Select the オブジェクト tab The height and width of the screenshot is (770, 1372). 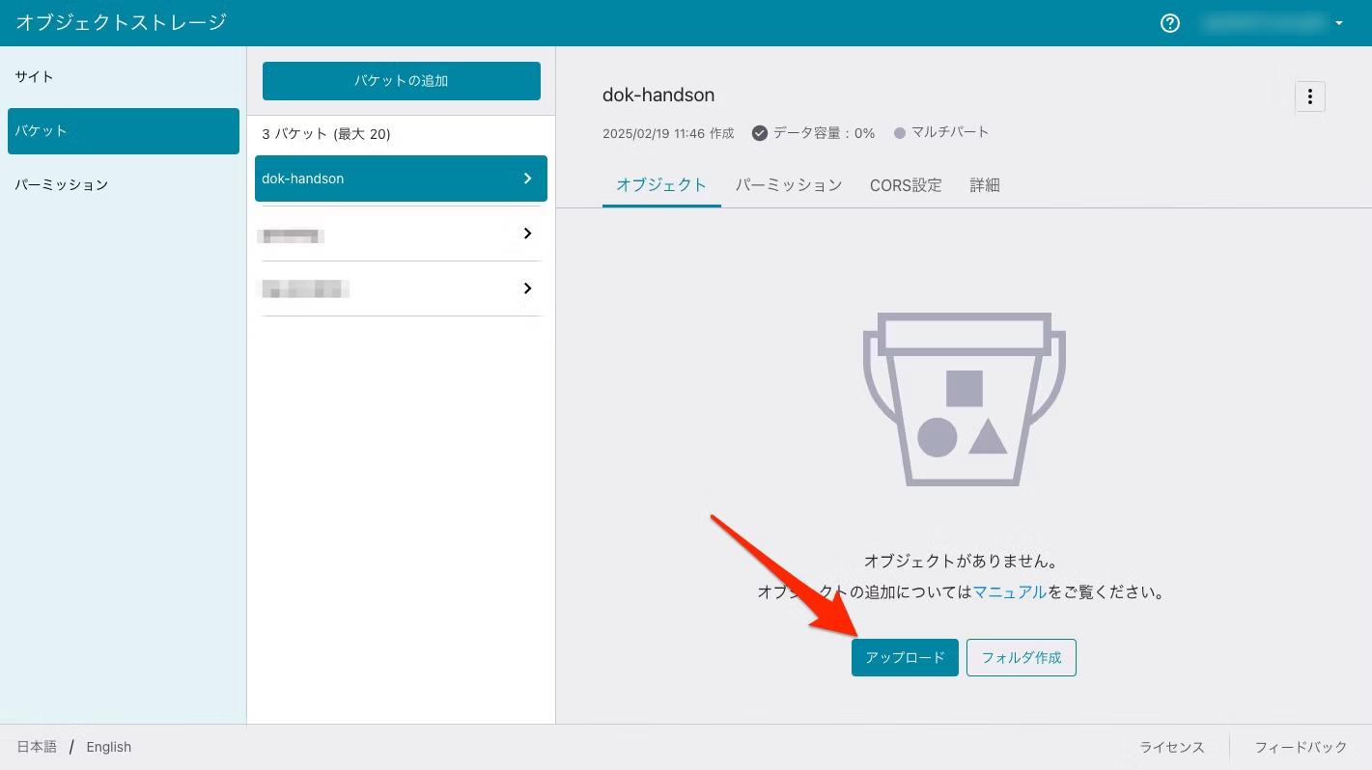pyautogui.click(x=661, y=185)
